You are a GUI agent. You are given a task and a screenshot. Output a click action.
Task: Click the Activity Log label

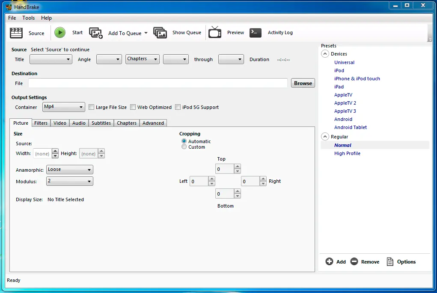(x=280, y=32)
